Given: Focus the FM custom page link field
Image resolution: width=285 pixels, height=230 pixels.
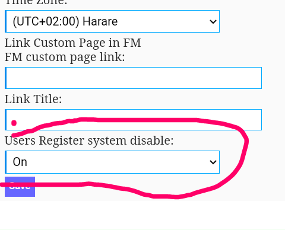Looking at the screenshot, I should 133,78.
